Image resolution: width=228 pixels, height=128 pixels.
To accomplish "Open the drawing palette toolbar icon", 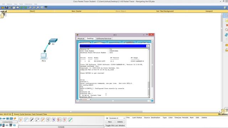I will pos(42,7).
